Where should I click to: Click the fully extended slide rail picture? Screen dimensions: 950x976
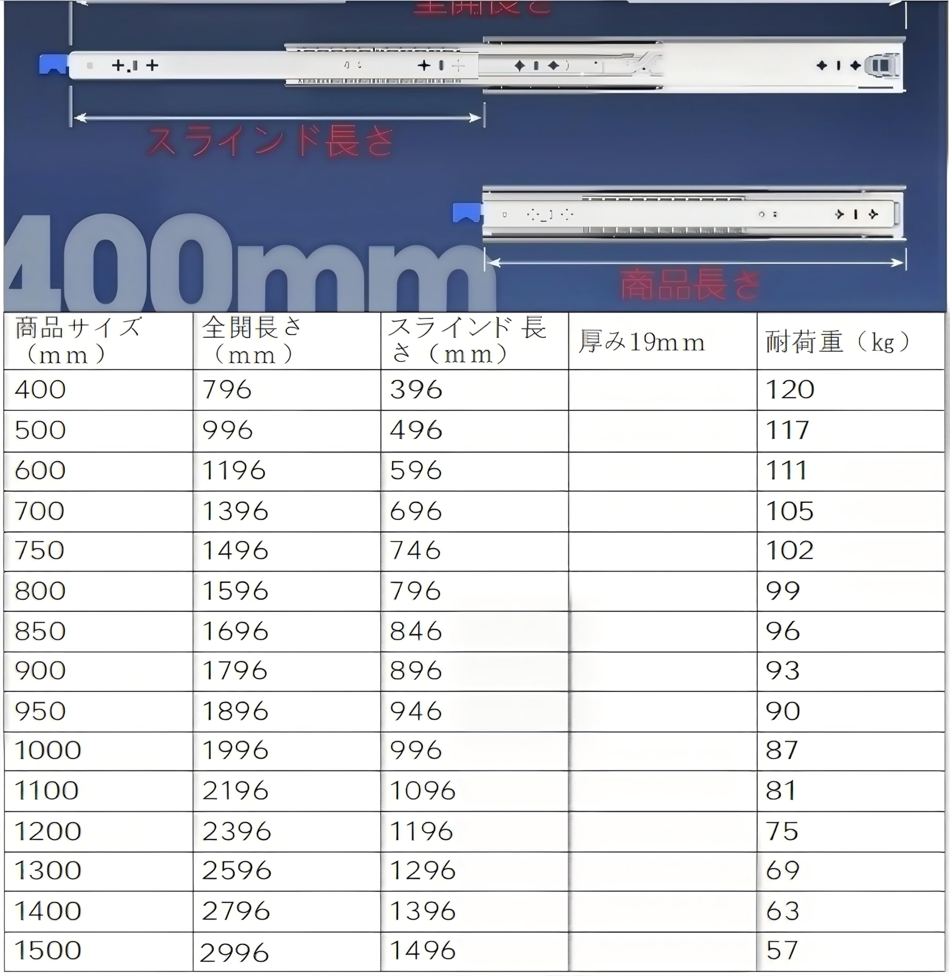(x=472, y=65)
